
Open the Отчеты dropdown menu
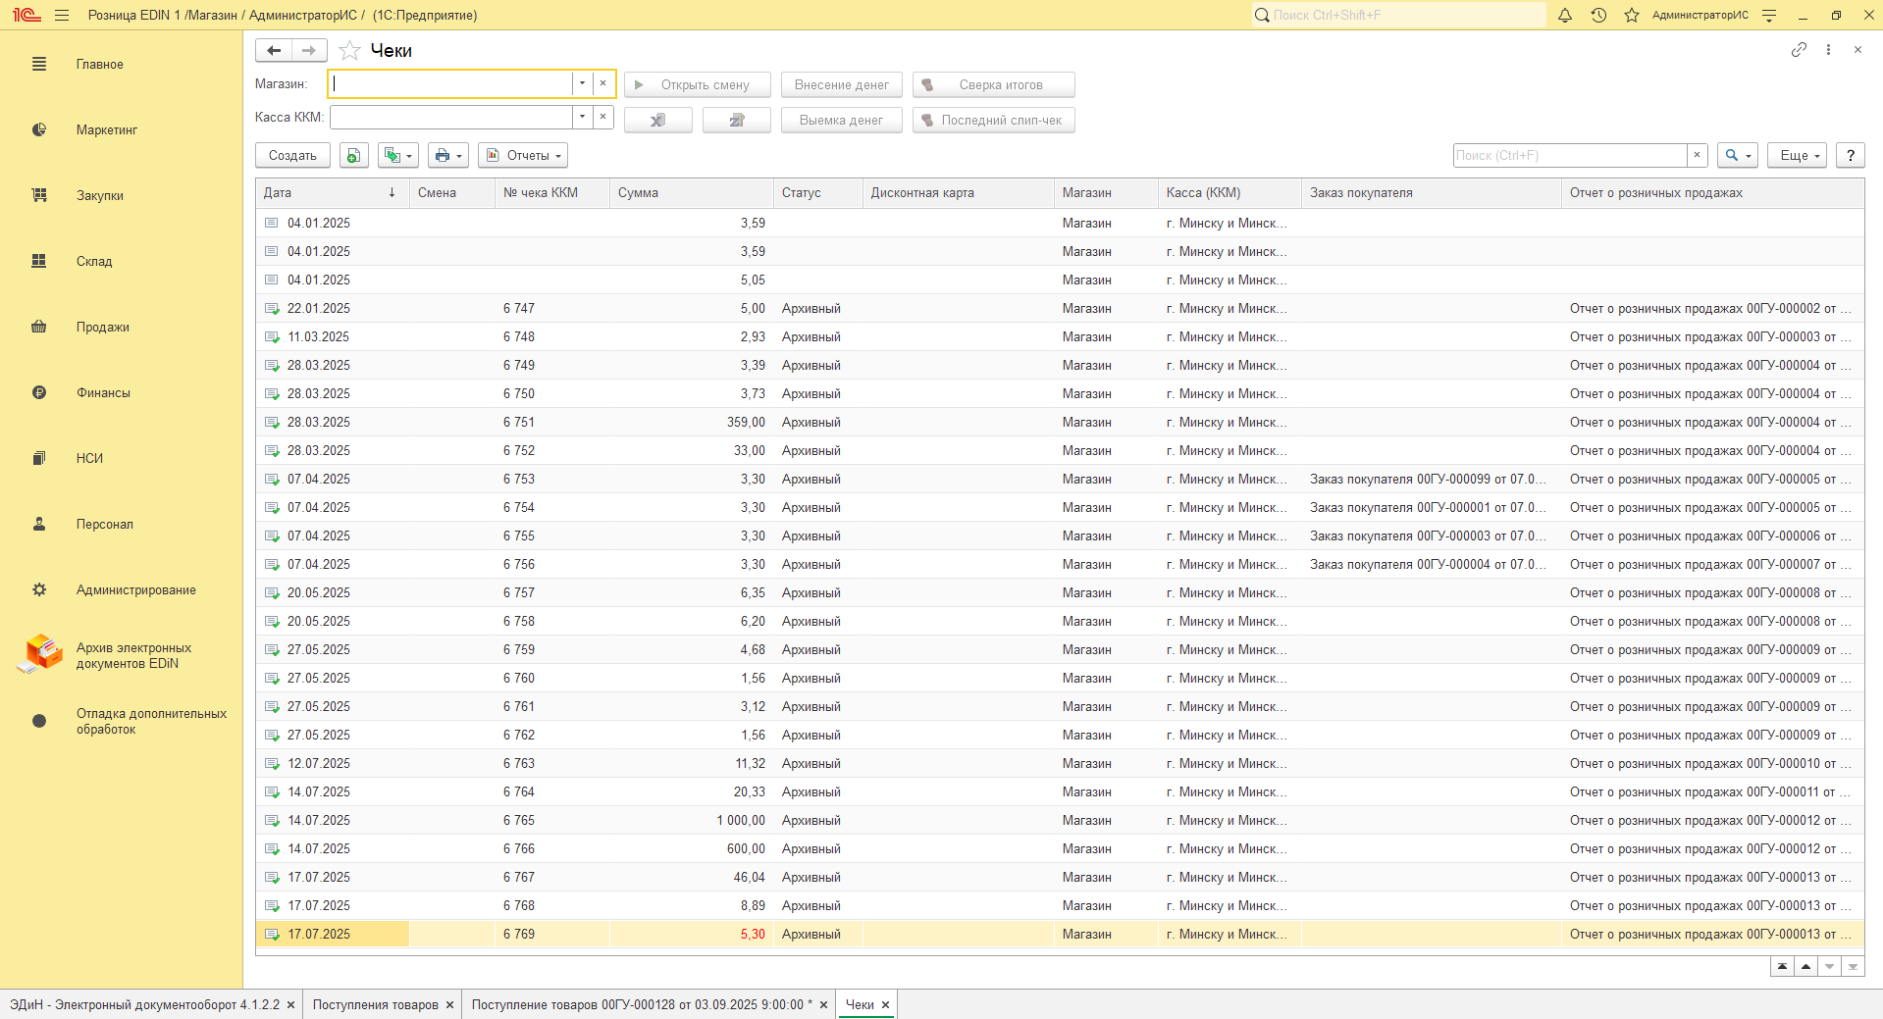click(x=523, y=155)
